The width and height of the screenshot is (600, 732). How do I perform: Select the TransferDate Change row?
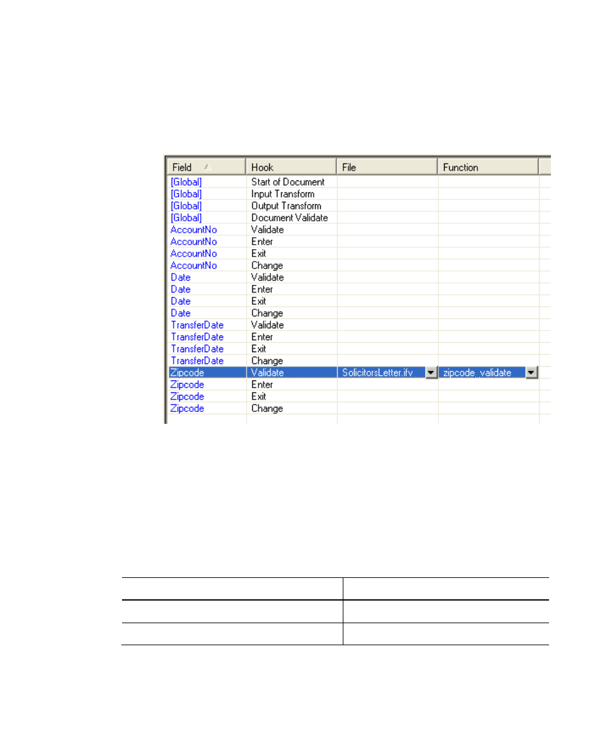[358, 360]
